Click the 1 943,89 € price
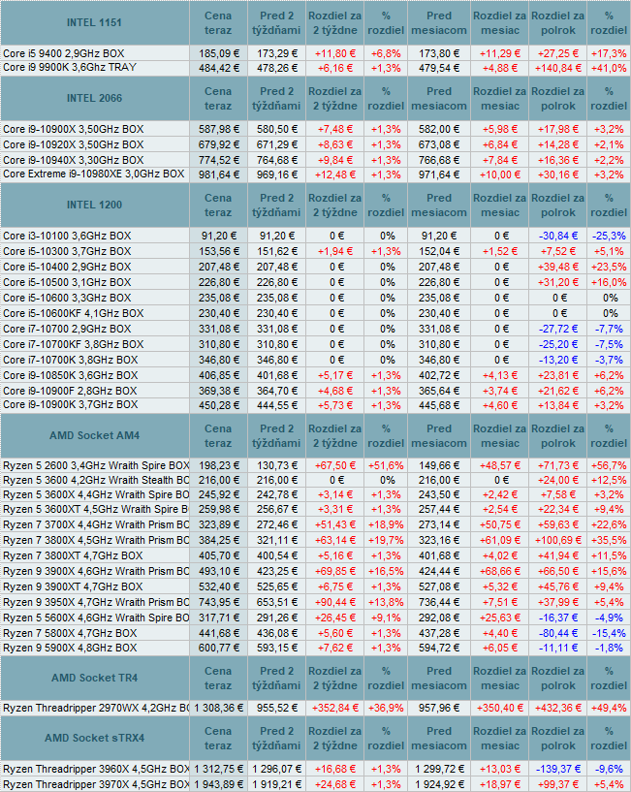631x792 pixels. [x=219, y=785]
